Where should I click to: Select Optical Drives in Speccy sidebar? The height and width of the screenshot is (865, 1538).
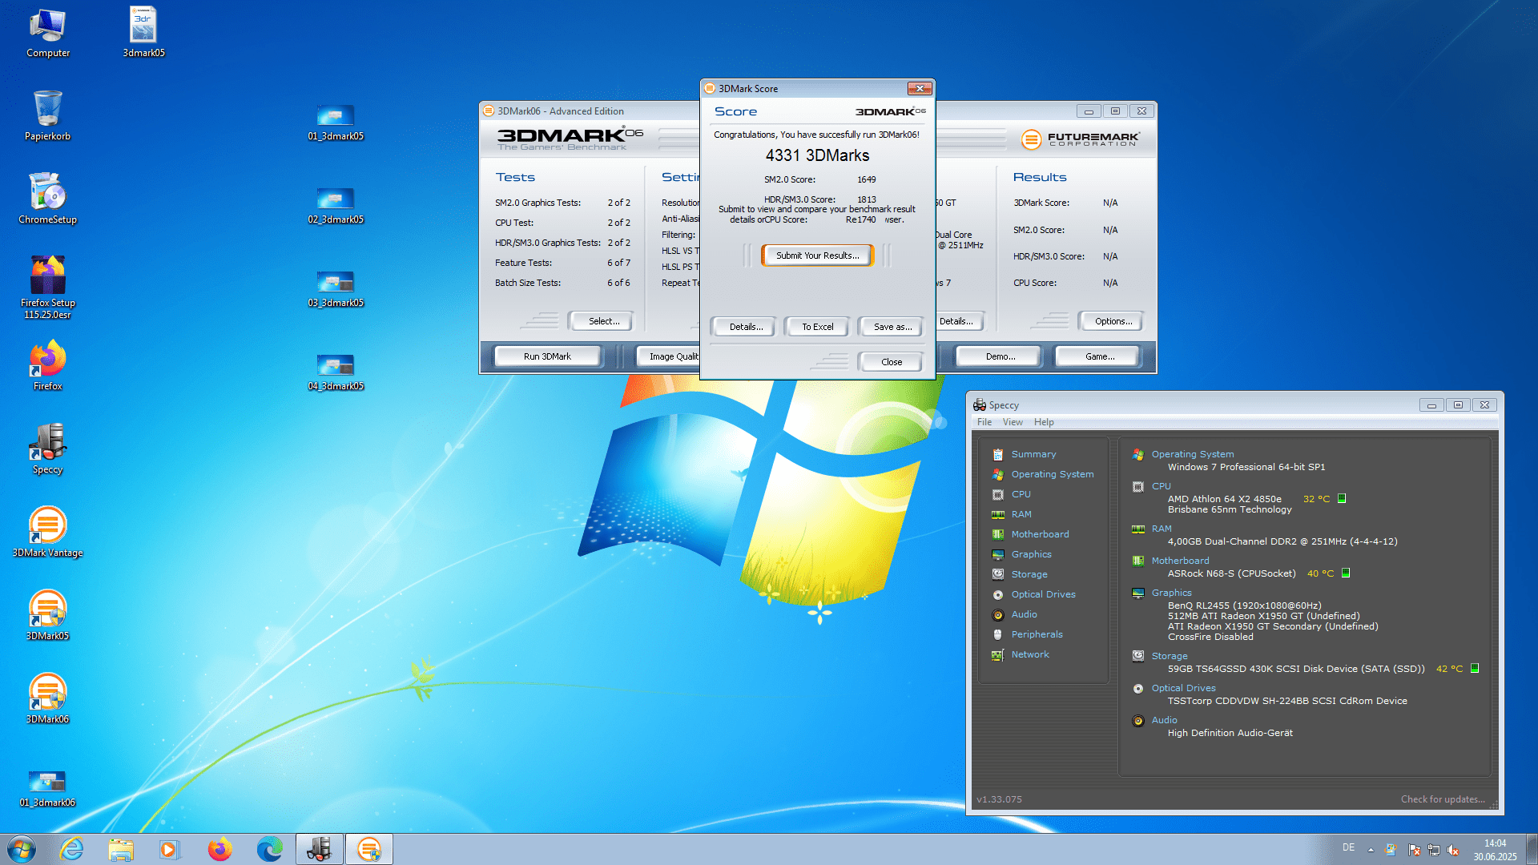point(1043,594)
